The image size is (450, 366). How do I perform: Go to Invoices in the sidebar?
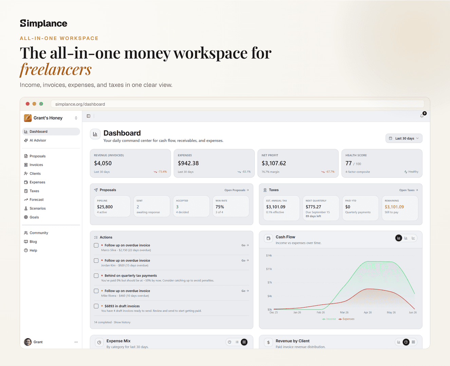(51, 165)
